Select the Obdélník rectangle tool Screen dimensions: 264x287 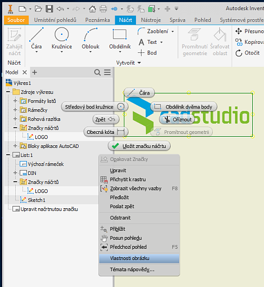(x=120, y=38)
